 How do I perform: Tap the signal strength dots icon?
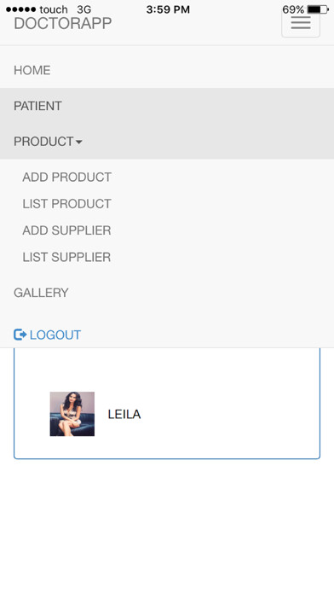[x=21, y=9]
